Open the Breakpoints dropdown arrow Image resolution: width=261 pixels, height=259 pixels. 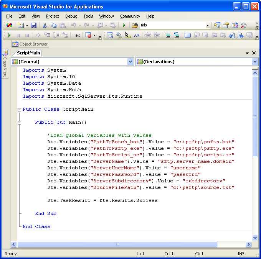point(94,35)
